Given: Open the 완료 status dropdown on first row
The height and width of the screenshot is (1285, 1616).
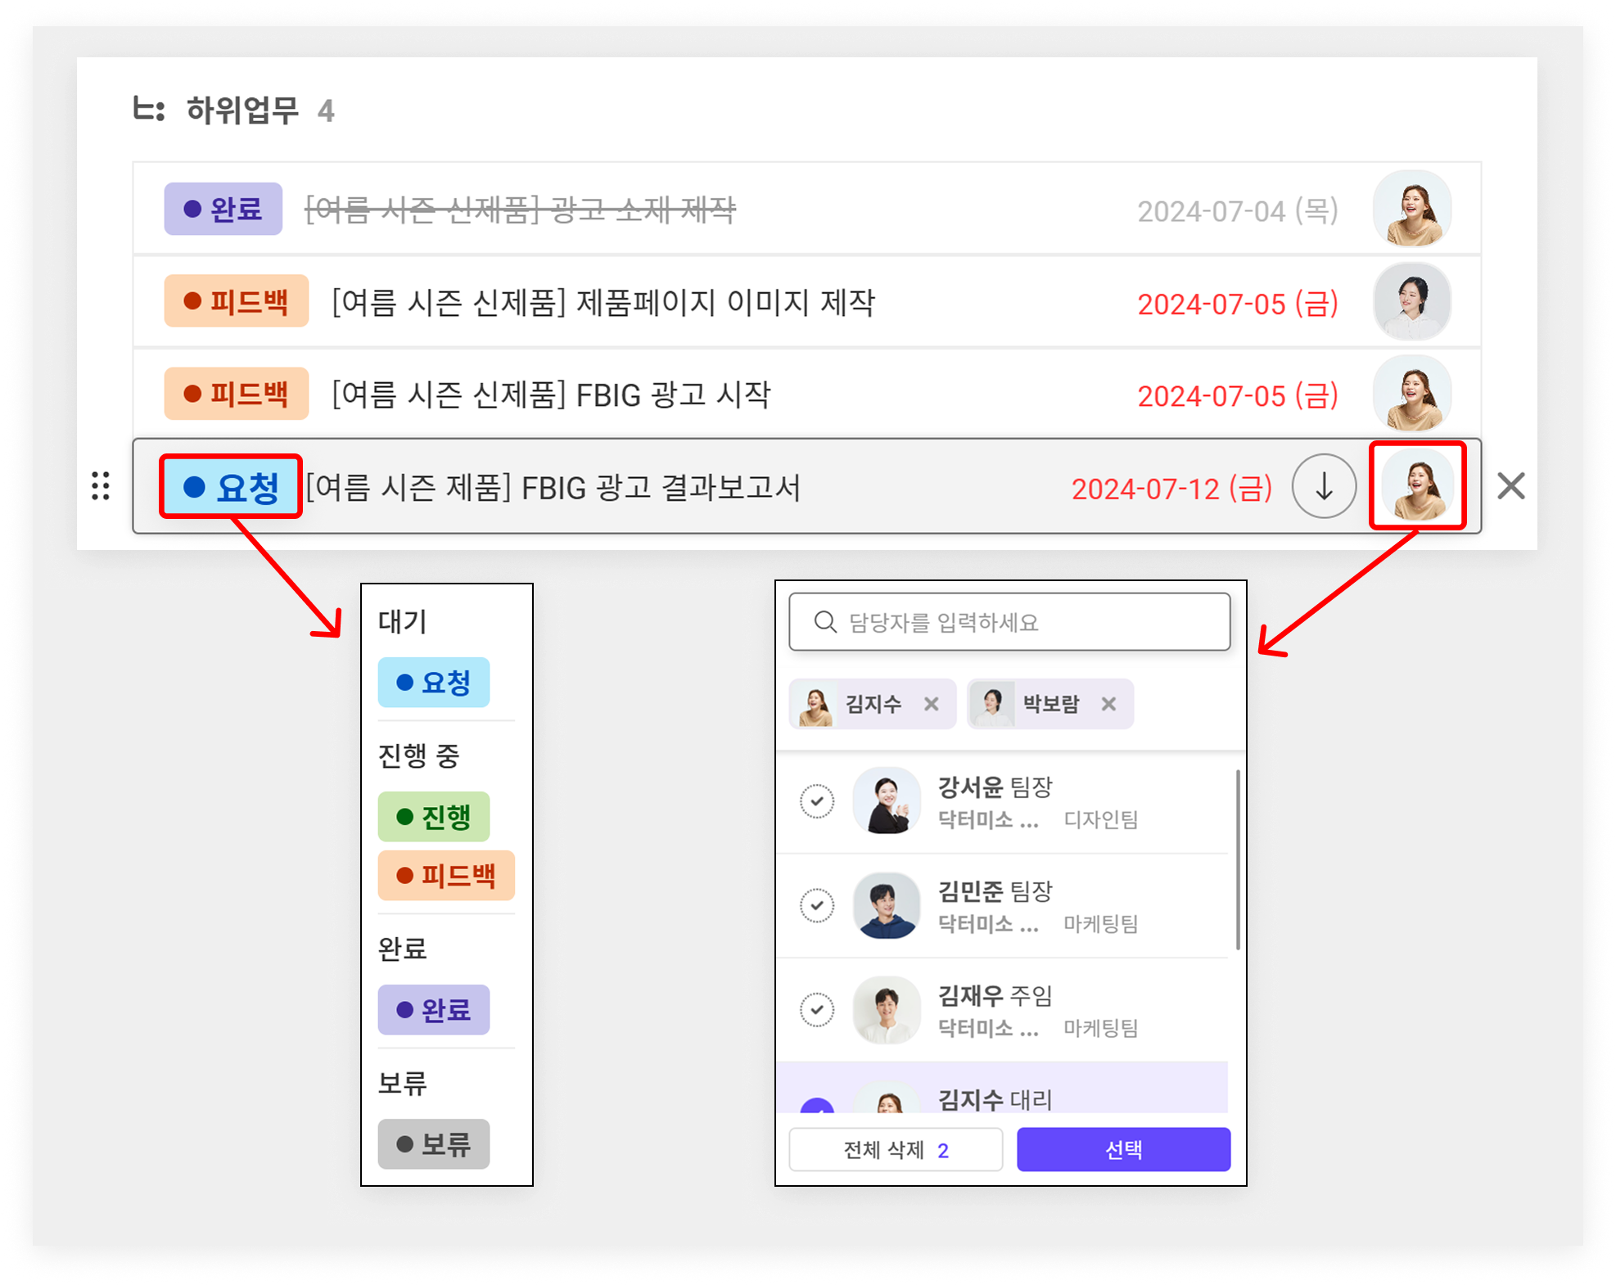Looking at the screenshot, I should [x=223, y=210].
